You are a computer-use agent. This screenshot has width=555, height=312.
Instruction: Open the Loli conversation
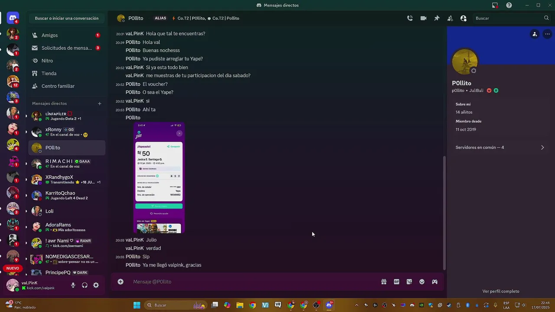[x=67, y=211]
